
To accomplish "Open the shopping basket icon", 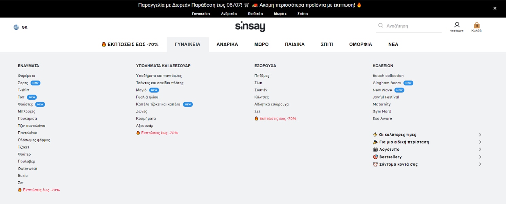I will pyautogui.click(x=476, y=25).
